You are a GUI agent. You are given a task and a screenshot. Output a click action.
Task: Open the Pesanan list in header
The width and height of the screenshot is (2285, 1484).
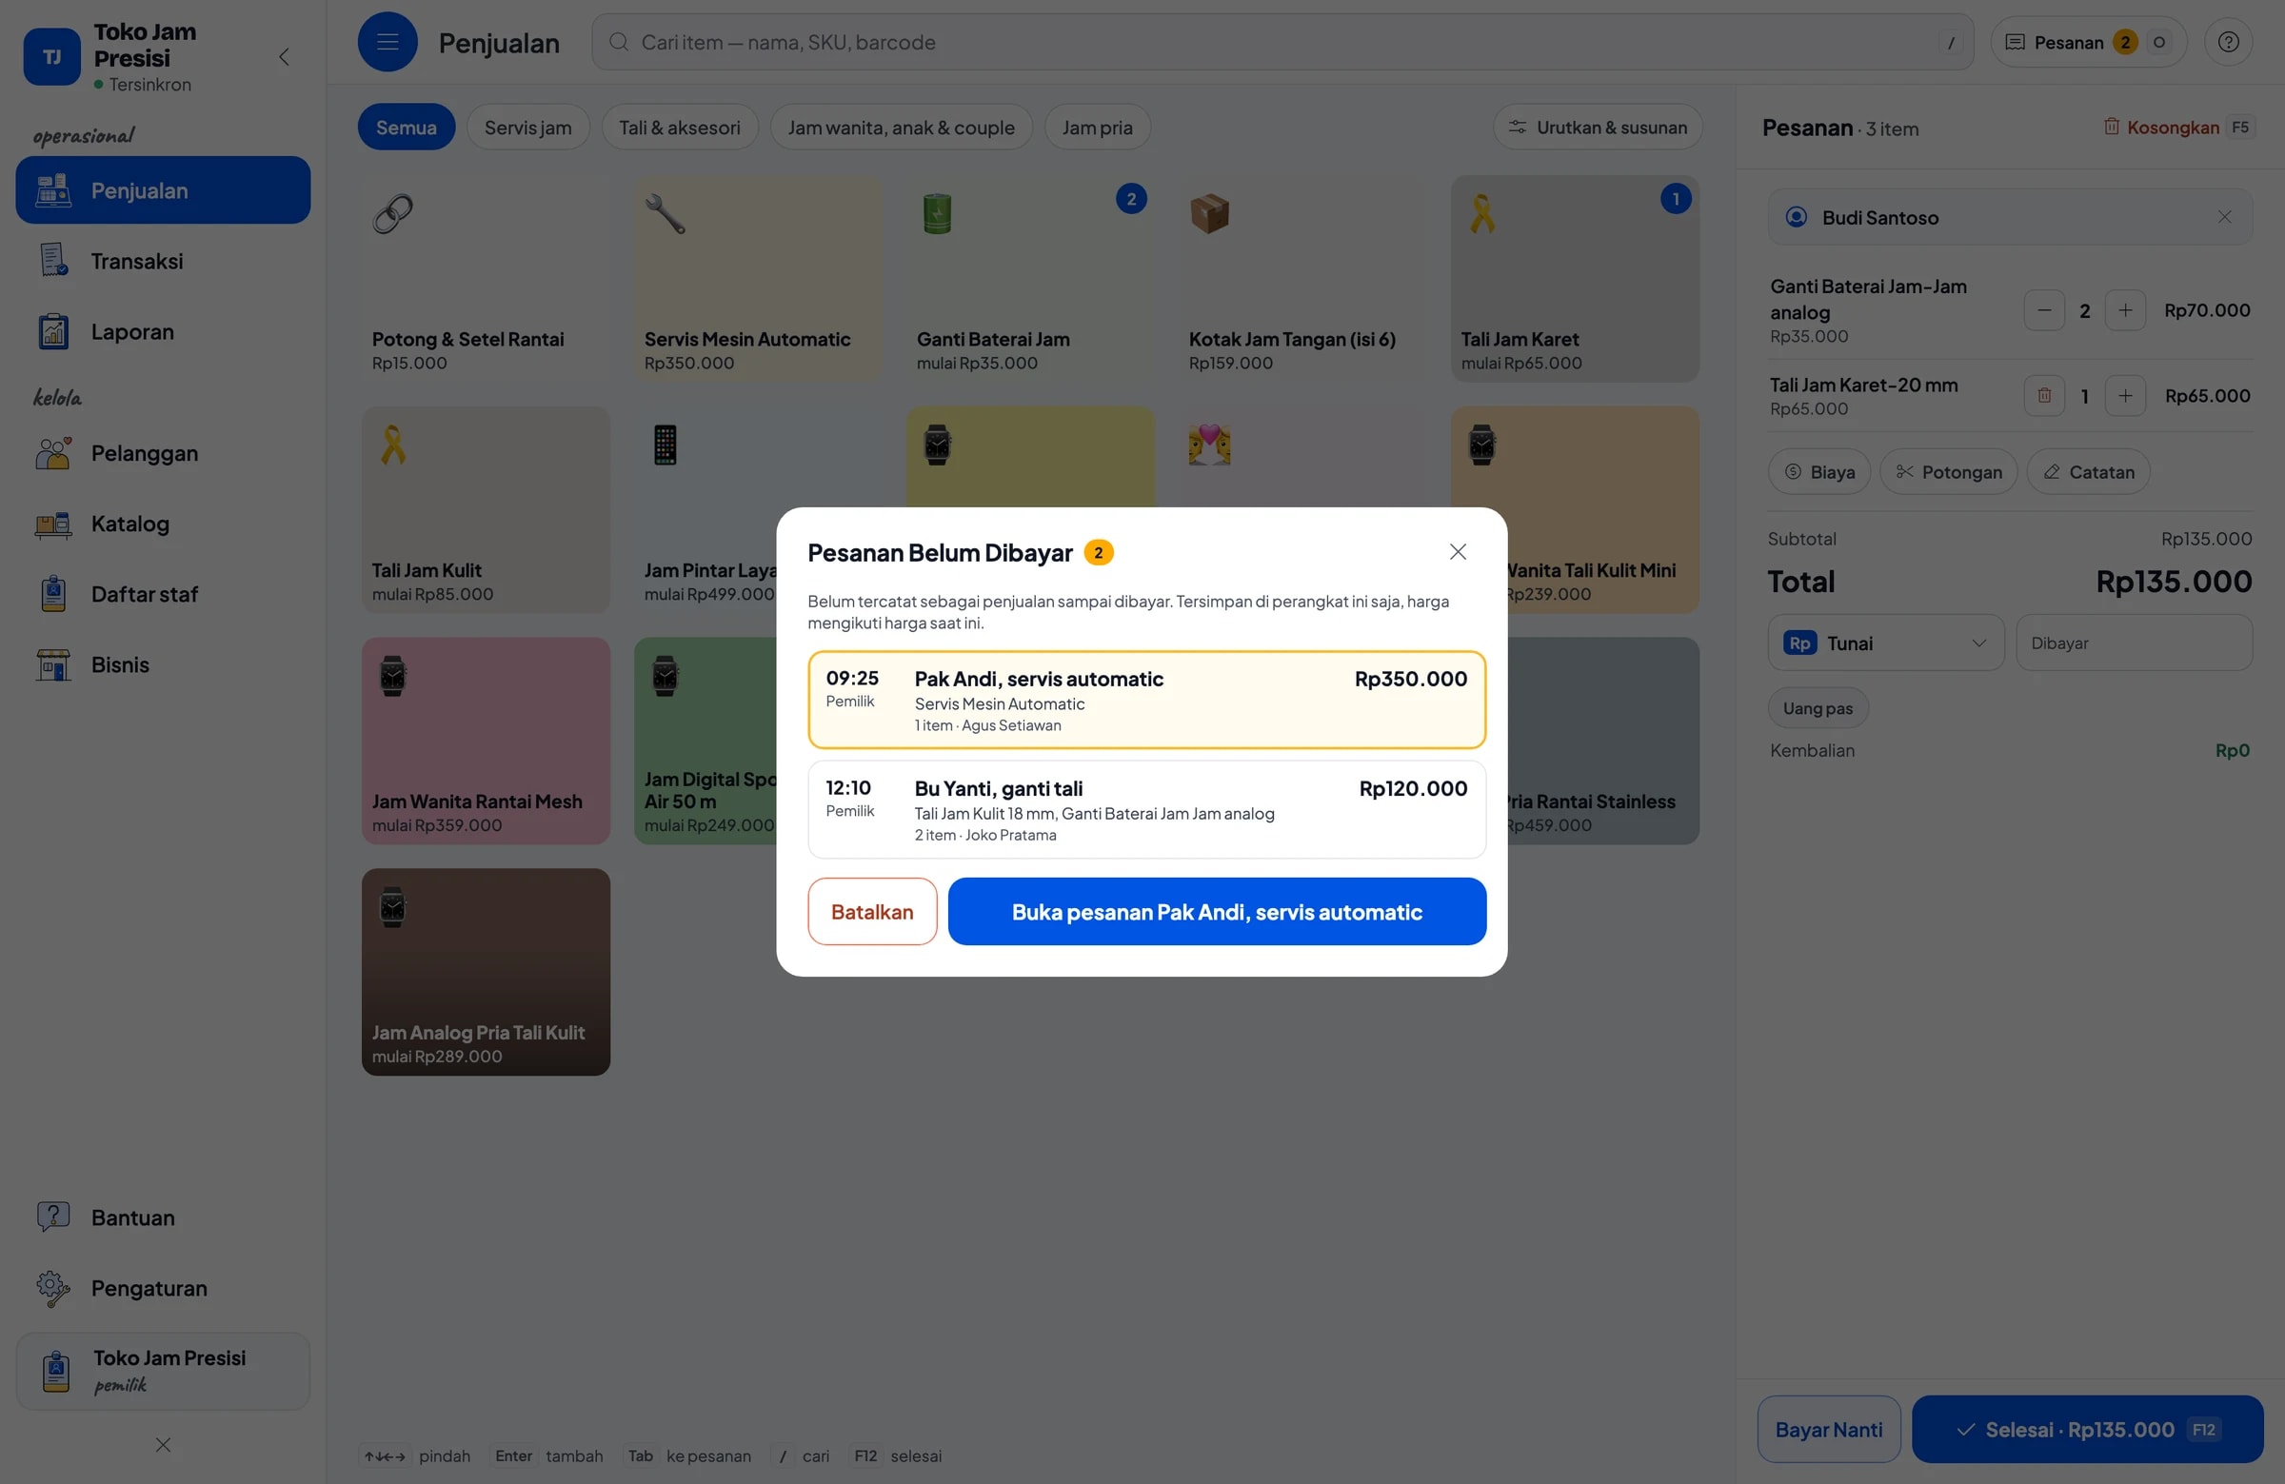click(x=2087, y=41)
